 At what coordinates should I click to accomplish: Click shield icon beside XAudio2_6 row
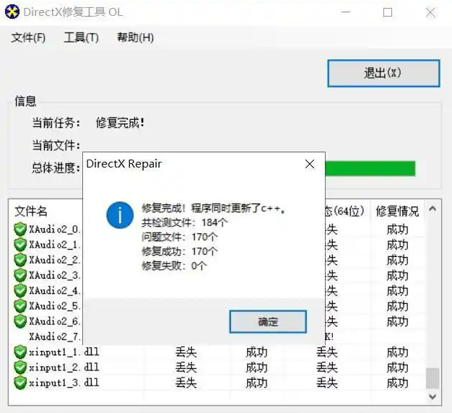pos(20,321)
